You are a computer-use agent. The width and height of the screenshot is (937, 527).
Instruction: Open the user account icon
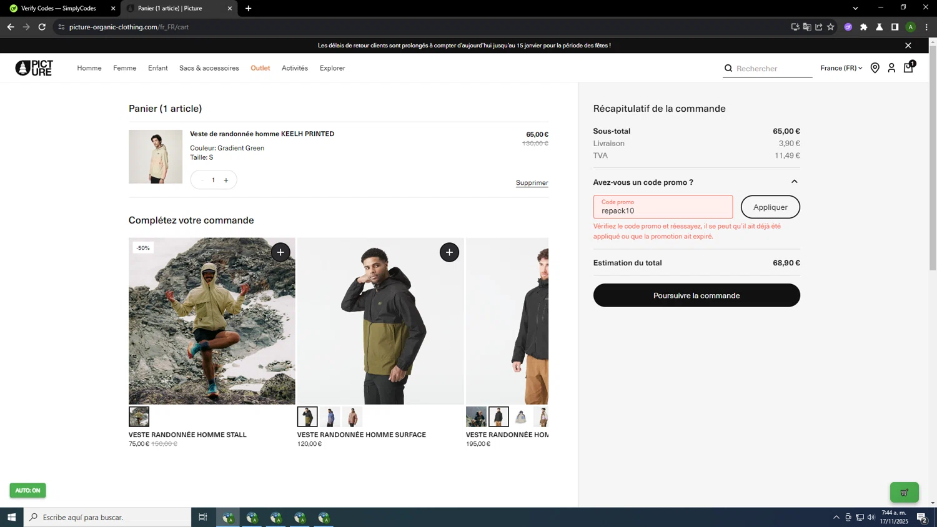click(x=891, y=68)
